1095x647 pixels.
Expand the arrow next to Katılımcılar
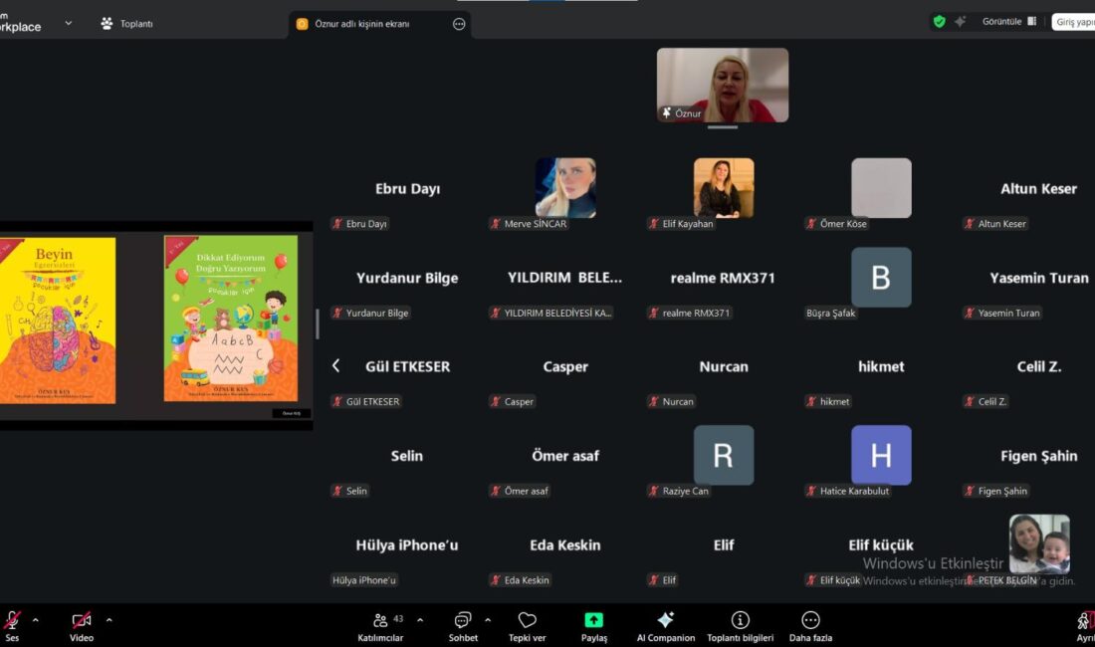(419, 620)
